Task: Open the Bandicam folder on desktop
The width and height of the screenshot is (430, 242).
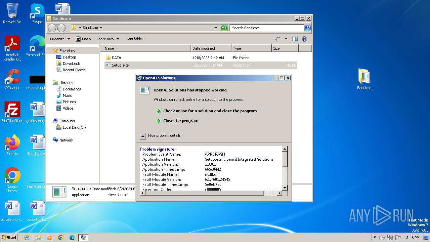Action: [364, 79]
